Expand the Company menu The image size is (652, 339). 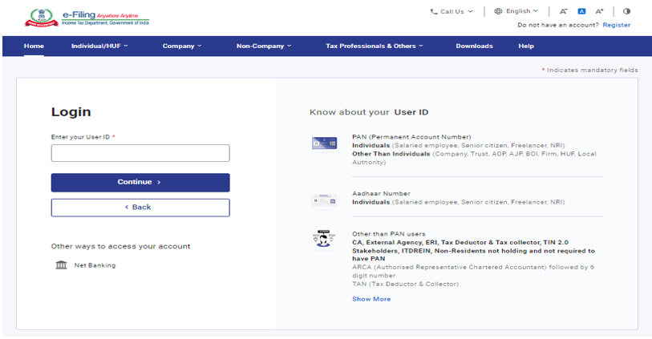182,46
